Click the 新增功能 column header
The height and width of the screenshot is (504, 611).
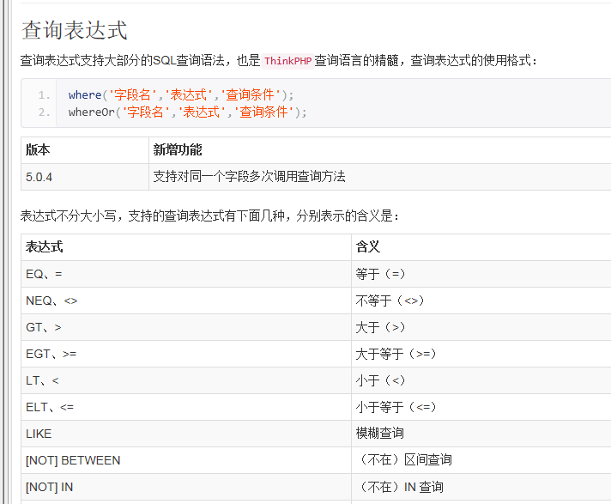pos(178,150)
